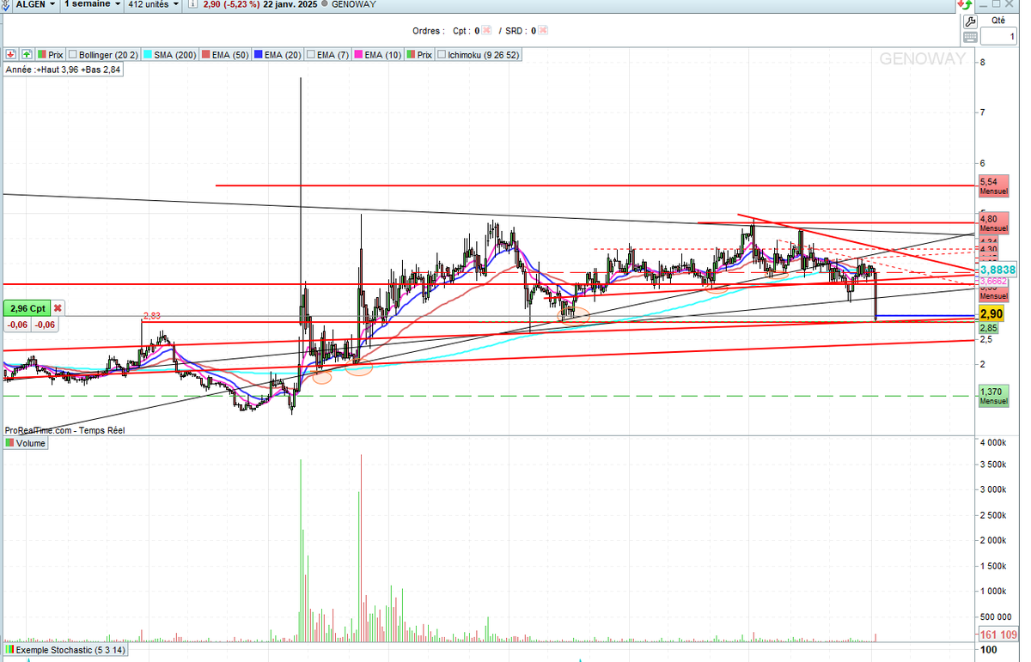
Task: Open the 412 unités dropdown
Action: tap(153, 4)
